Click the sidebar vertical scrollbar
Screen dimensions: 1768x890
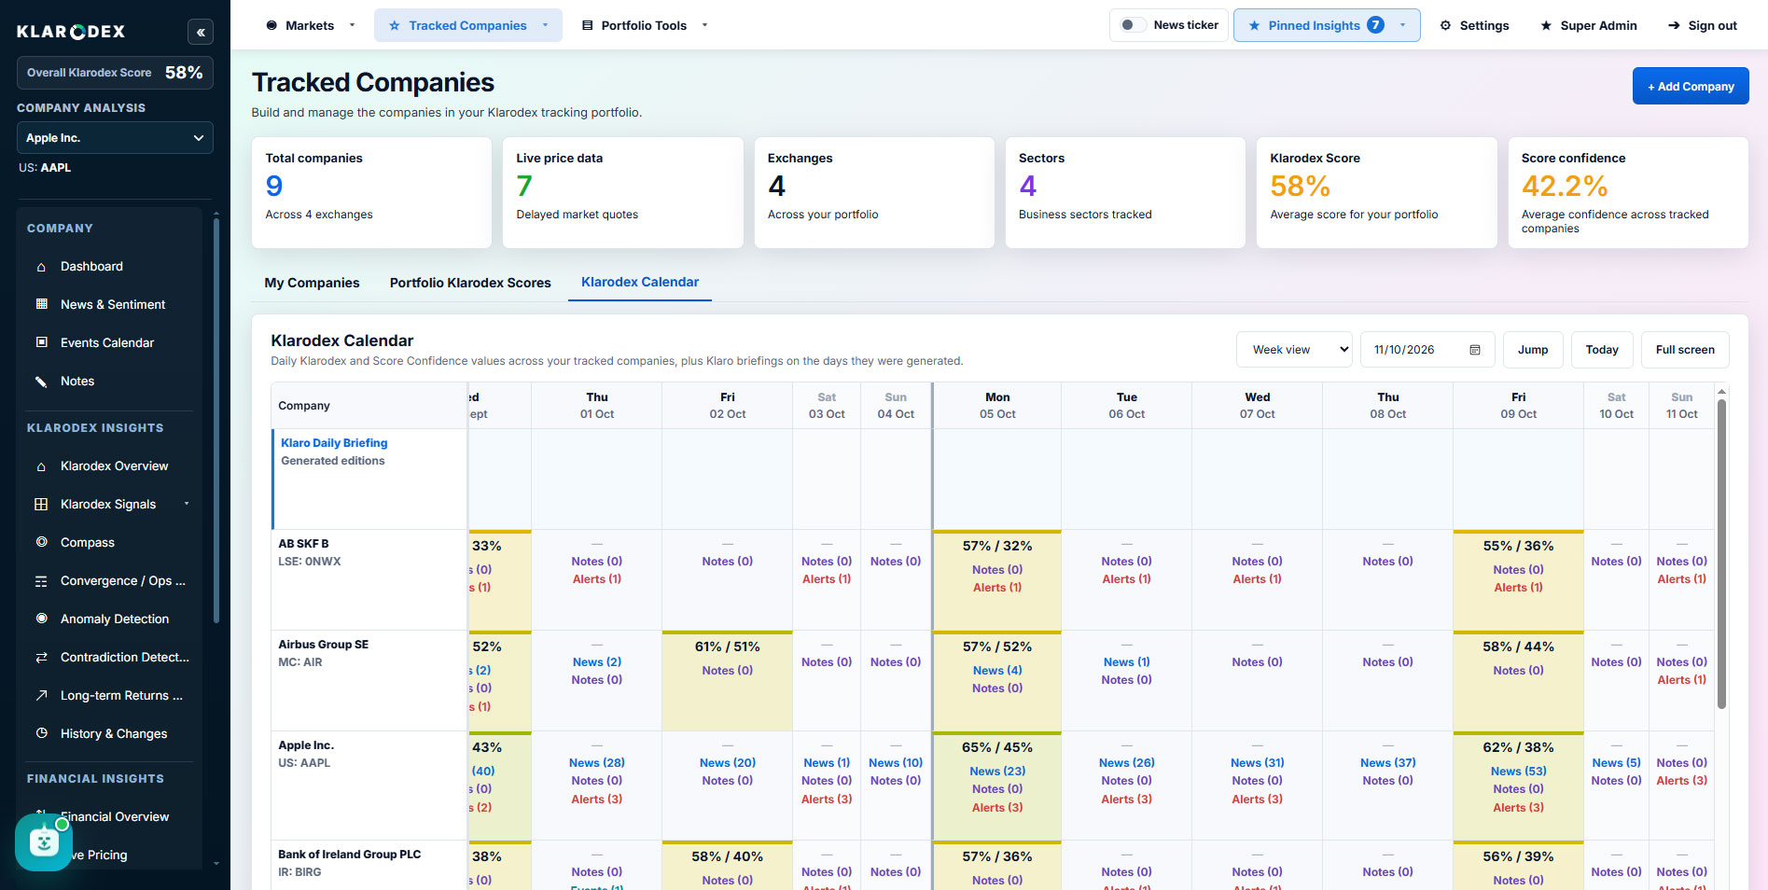click(x=216, y=420)
